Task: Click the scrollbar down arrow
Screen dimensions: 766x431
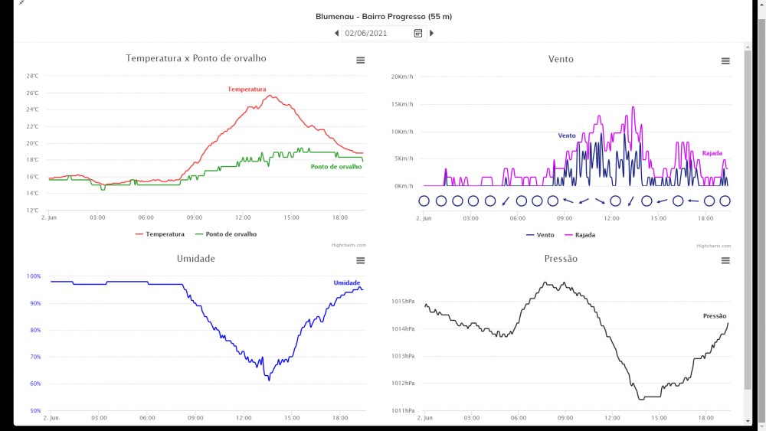Action: click(748, 421)
